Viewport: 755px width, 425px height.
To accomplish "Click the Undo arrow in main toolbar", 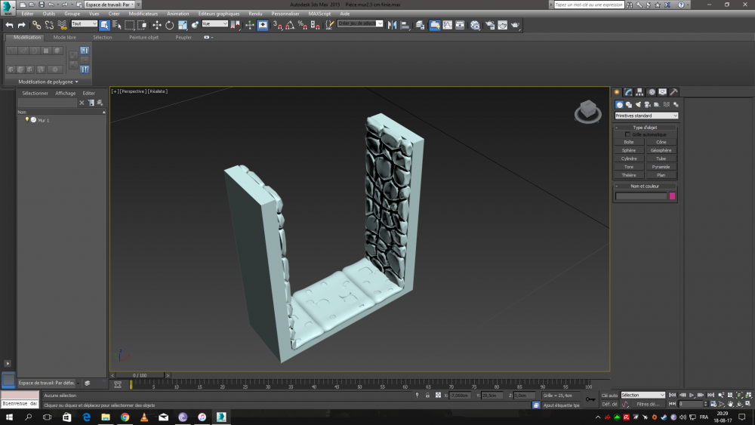I will [9, 25].
